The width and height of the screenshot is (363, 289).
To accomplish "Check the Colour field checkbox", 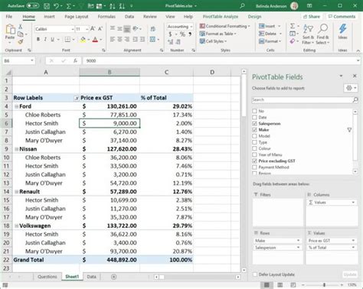I will coord(254,148).
